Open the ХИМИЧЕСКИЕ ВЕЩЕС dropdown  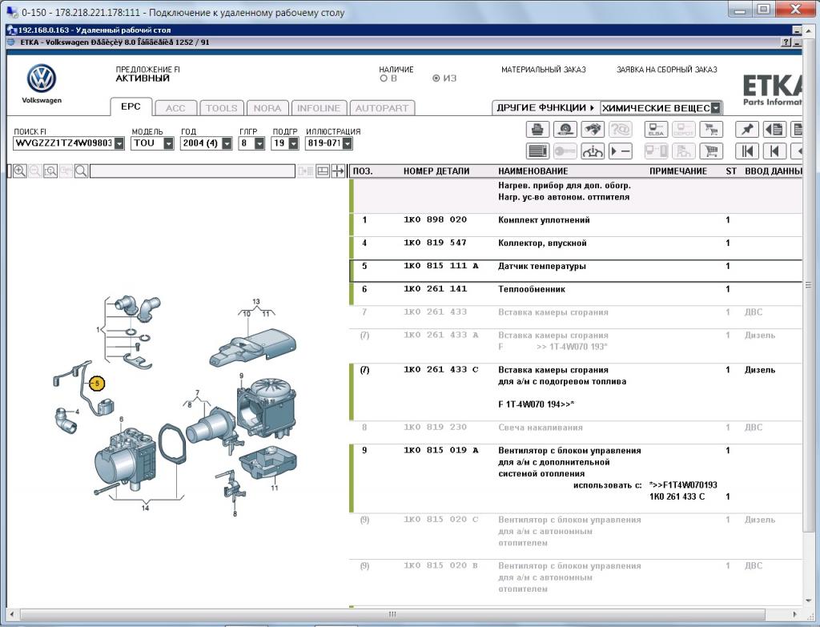coord(716,108)
